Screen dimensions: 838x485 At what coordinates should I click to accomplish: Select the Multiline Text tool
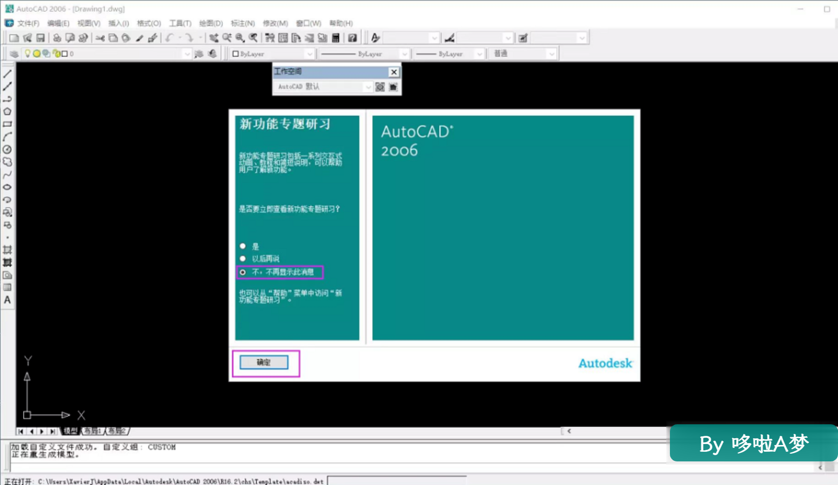pos(7,300)
